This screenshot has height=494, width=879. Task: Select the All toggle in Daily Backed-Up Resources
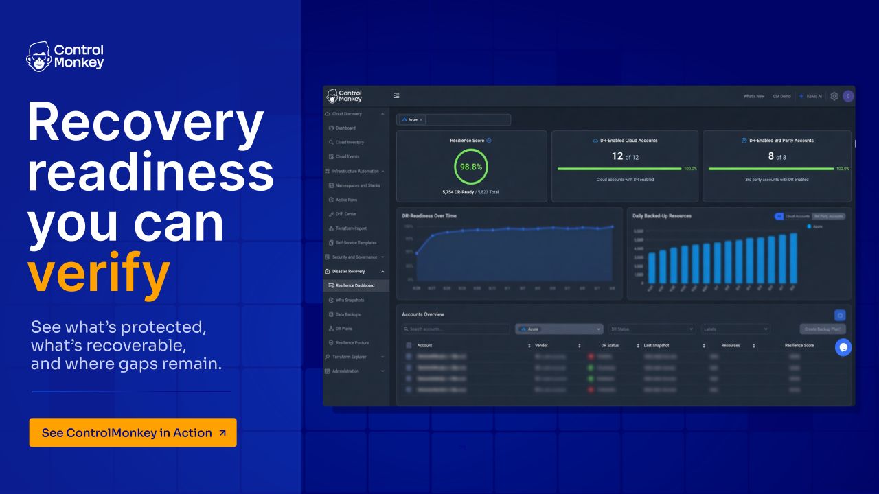tap(779, 216)
